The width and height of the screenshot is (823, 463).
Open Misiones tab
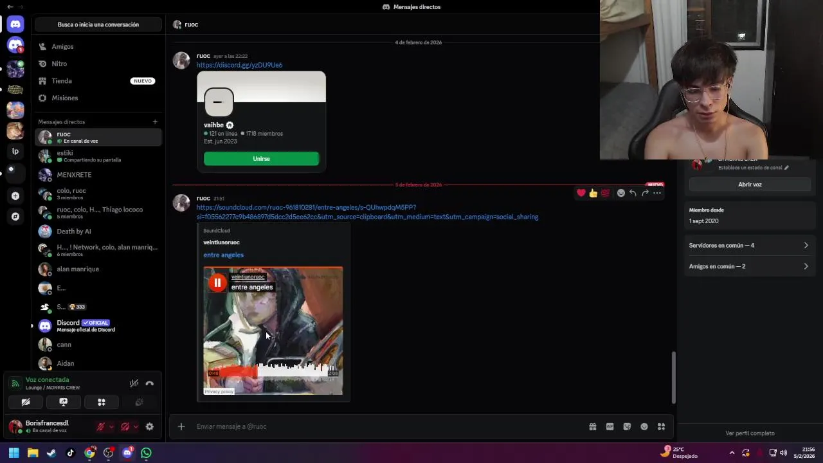pos(98,98)
